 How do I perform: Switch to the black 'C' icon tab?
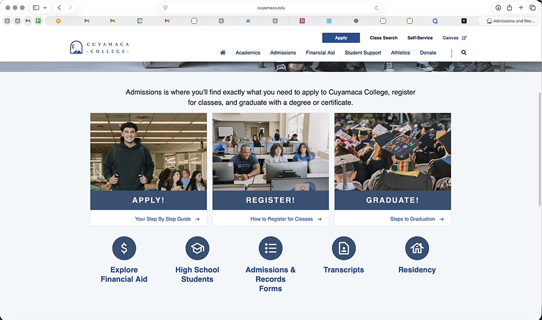(x=464, y=21)
